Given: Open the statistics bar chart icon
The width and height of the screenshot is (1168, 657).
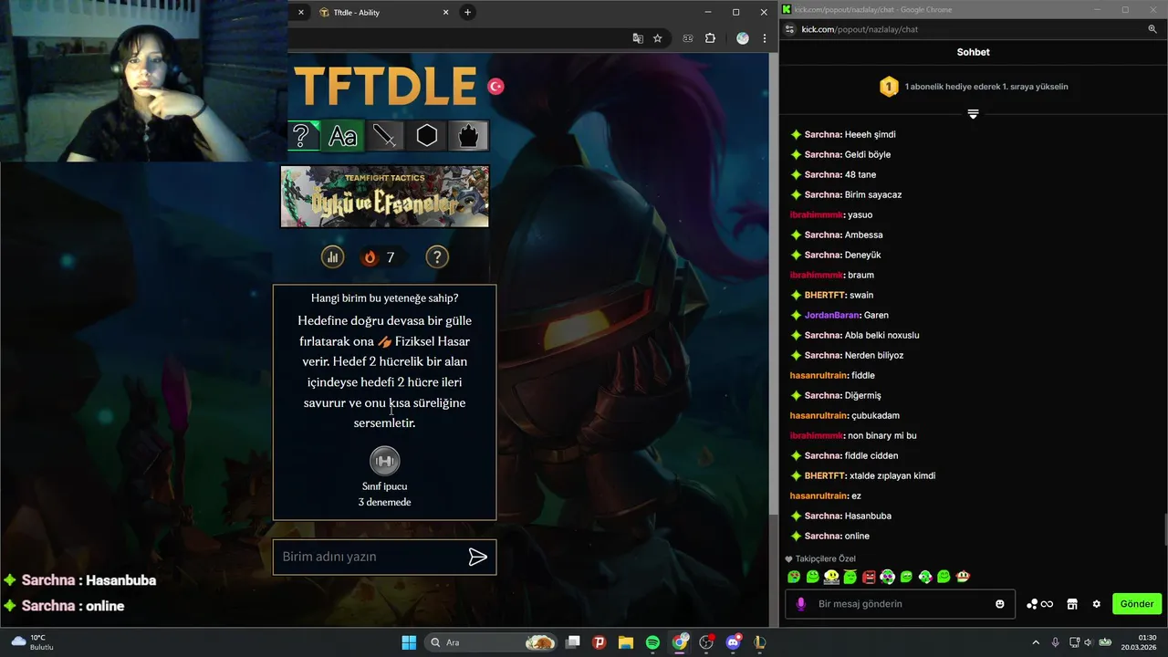Looking at the screenshot, I should (332, 257).
